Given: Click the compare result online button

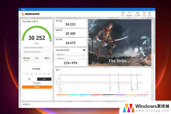Looking at the screenshot, I should pos(37,83).
